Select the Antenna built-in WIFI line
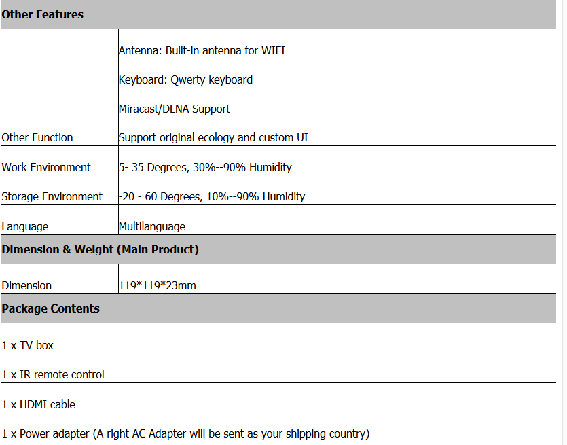The width and height of the screenshot is (567, 445). 202,50
